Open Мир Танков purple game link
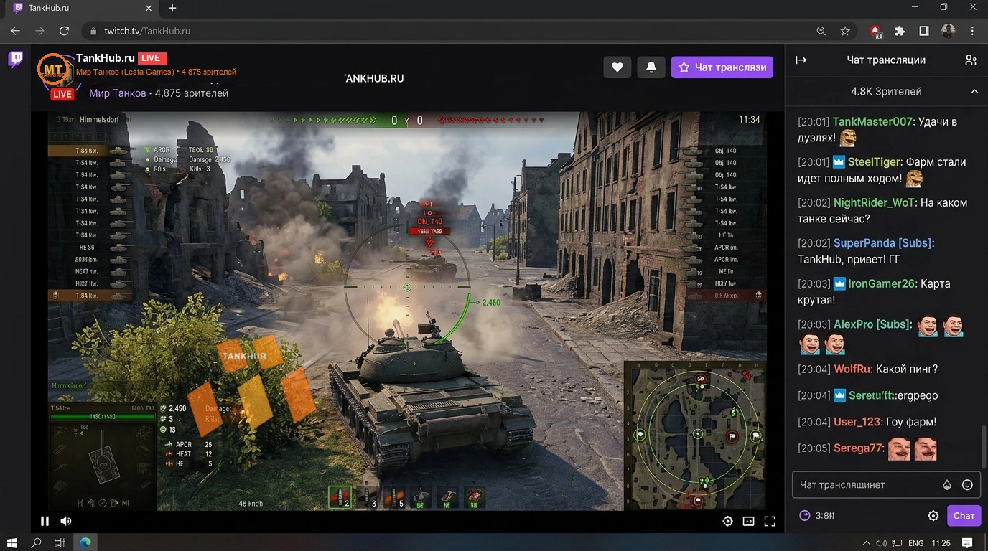988x551 pixels. 118,93
